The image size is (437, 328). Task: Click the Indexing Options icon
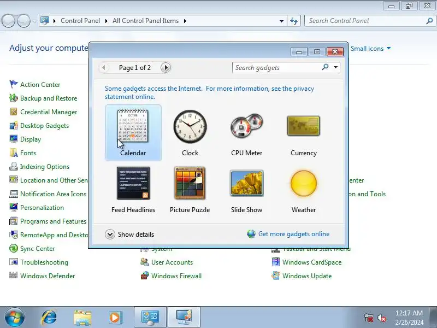(x=13, y=166)
